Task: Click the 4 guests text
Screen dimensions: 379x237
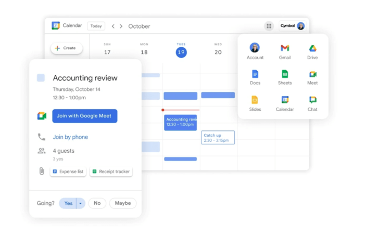Action: (64, 151)
